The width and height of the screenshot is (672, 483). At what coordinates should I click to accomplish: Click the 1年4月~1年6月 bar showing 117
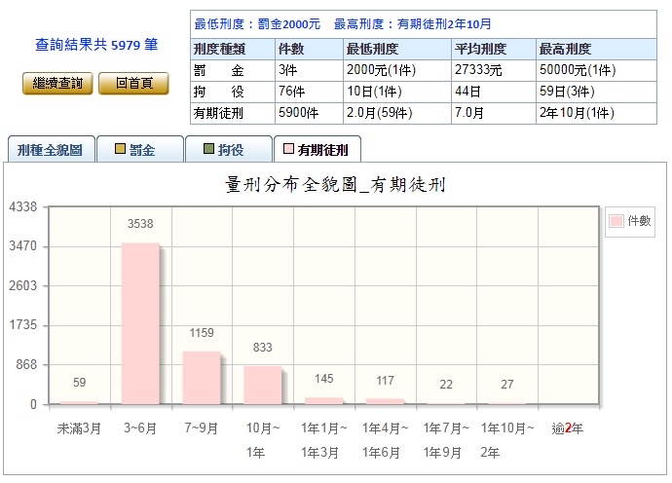pos(385,401)
